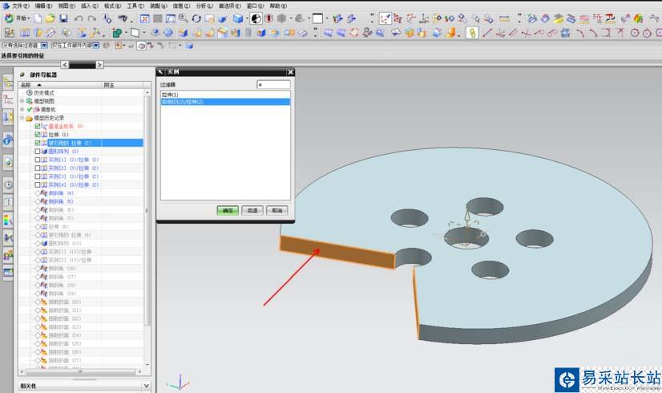Click the chain-link icon in second toolbar
Image resolution: width=662 pixels, height=393 pixels.
(x=472, y=33)
